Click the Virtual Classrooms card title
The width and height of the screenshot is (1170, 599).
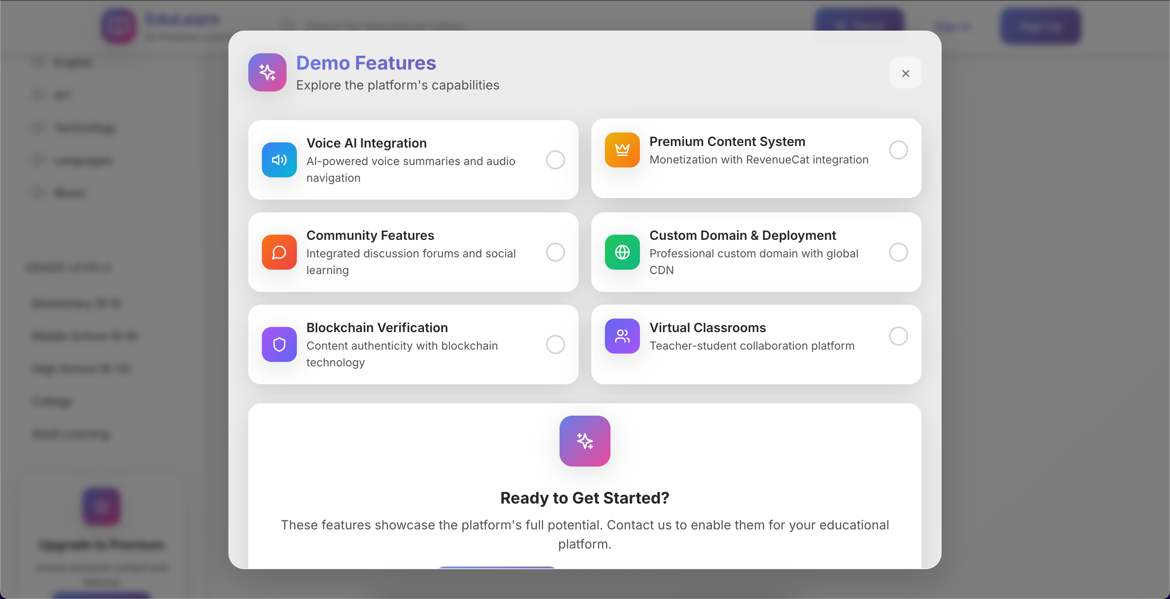pos(707,328)
